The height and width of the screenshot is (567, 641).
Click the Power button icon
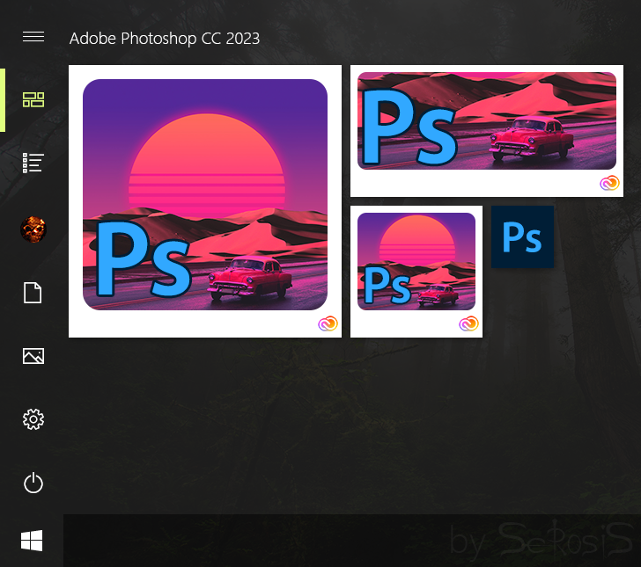pos(33,483)
